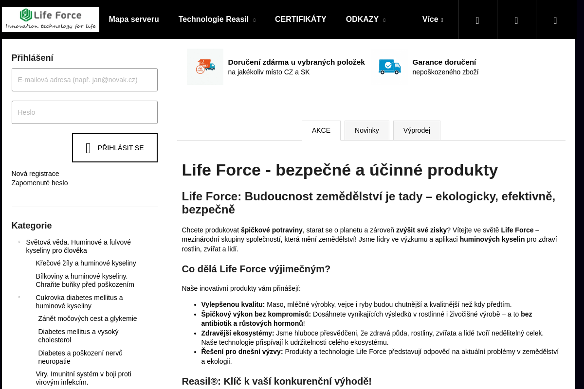Click the Nová registrace link
This screenshot has height=389, width=584.
click(x=36, y=174)
